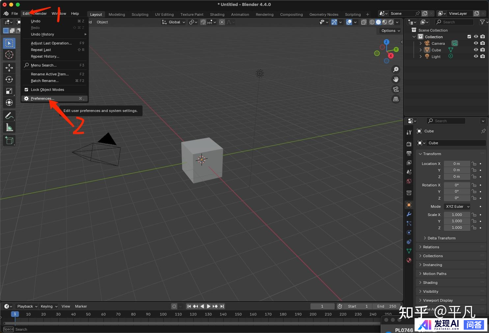Expand the Relations panel

[x=431, y=247]
